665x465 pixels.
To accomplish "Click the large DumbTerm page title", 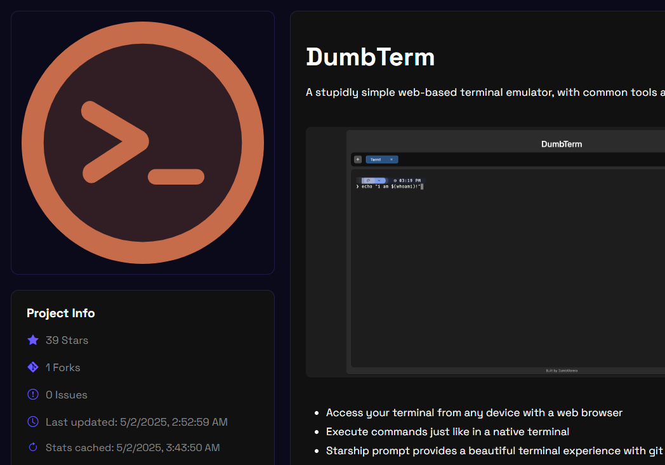I will [371, 57].
